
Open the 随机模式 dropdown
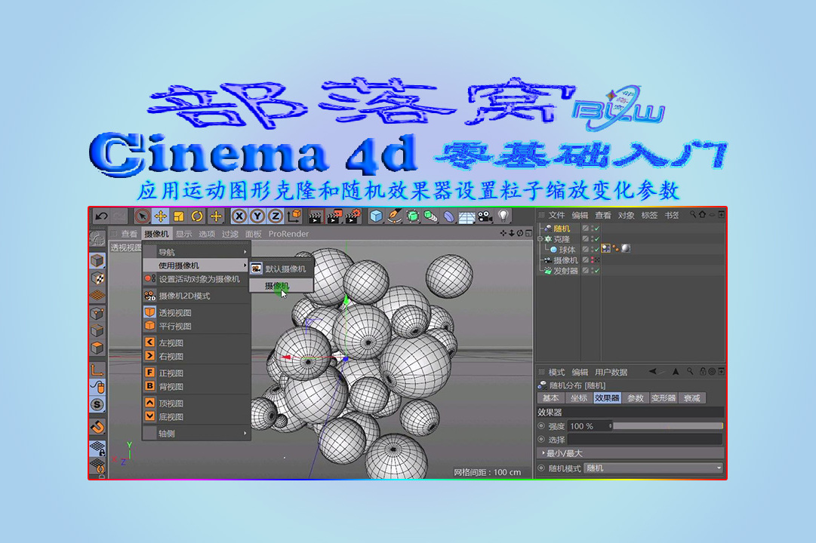(x=654, y=468)
